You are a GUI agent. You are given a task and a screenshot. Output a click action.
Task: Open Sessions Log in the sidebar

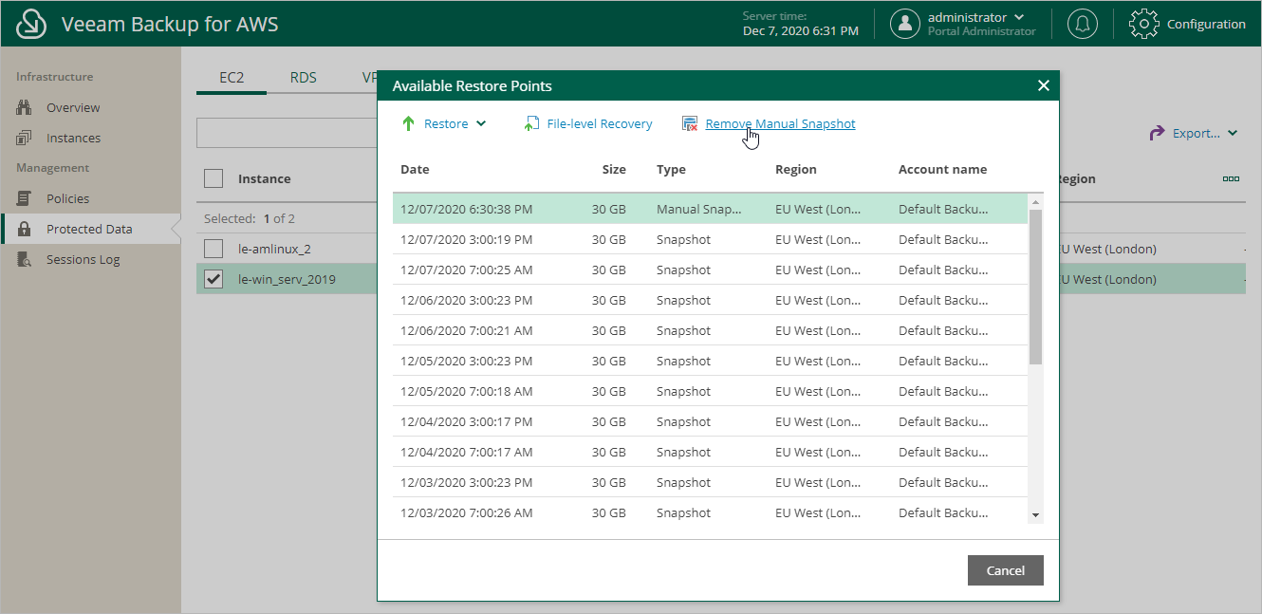[83, 259]
